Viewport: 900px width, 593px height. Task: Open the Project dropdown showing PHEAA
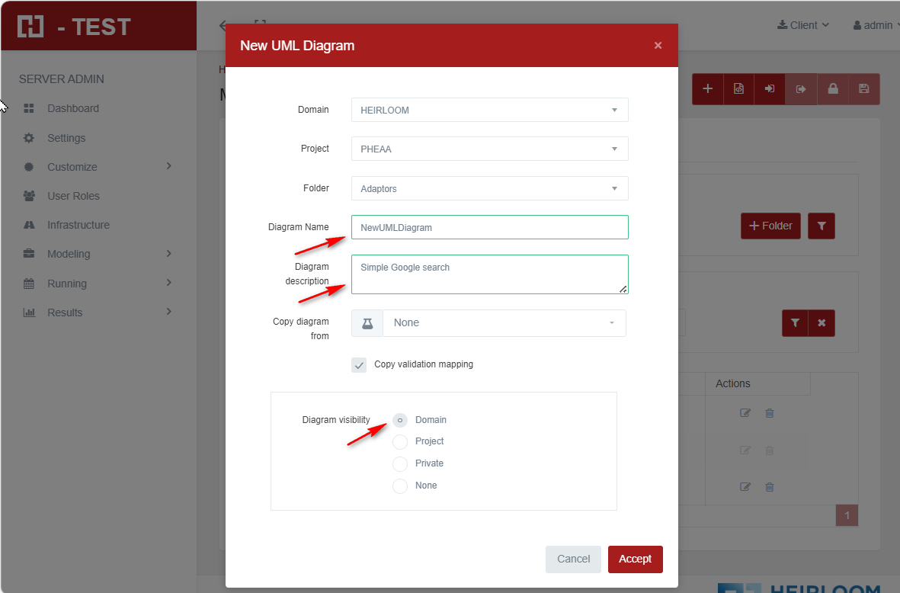(x=489, y=149)
